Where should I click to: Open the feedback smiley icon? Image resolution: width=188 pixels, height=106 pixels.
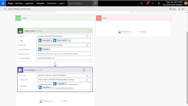point(142,3)
